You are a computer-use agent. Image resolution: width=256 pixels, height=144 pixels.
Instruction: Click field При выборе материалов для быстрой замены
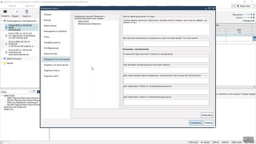tap(166, 70)
